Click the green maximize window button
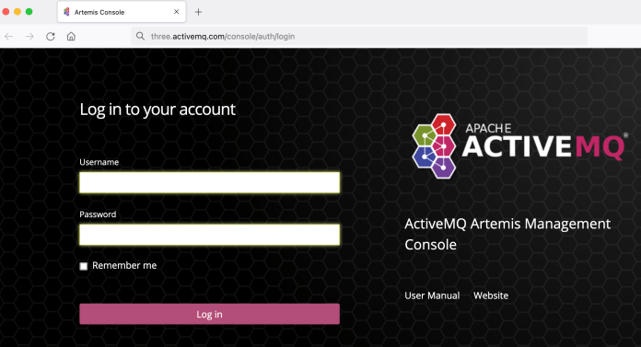Viewport: 641px width, 347px height. 29,11
